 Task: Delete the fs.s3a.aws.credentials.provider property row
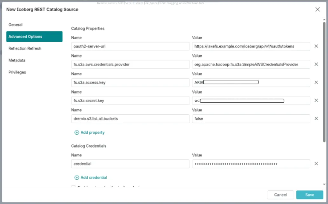[316, 64]
